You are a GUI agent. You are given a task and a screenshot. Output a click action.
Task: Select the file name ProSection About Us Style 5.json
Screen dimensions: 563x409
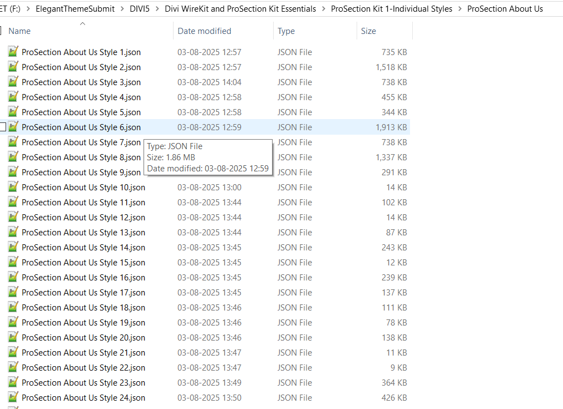(x=81, y=112)
